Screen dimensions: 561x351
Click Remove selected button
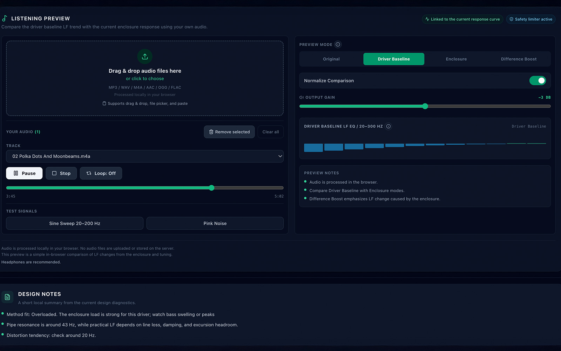(x=229, y=132)
